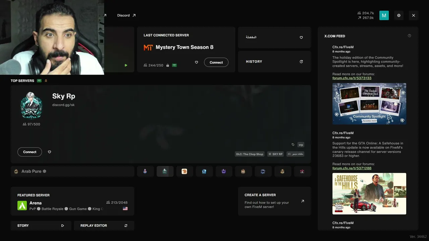The height and width of the screenshot is (241, 429).
Task: Click the US flag on Arena server
Action: click(125, 209)
